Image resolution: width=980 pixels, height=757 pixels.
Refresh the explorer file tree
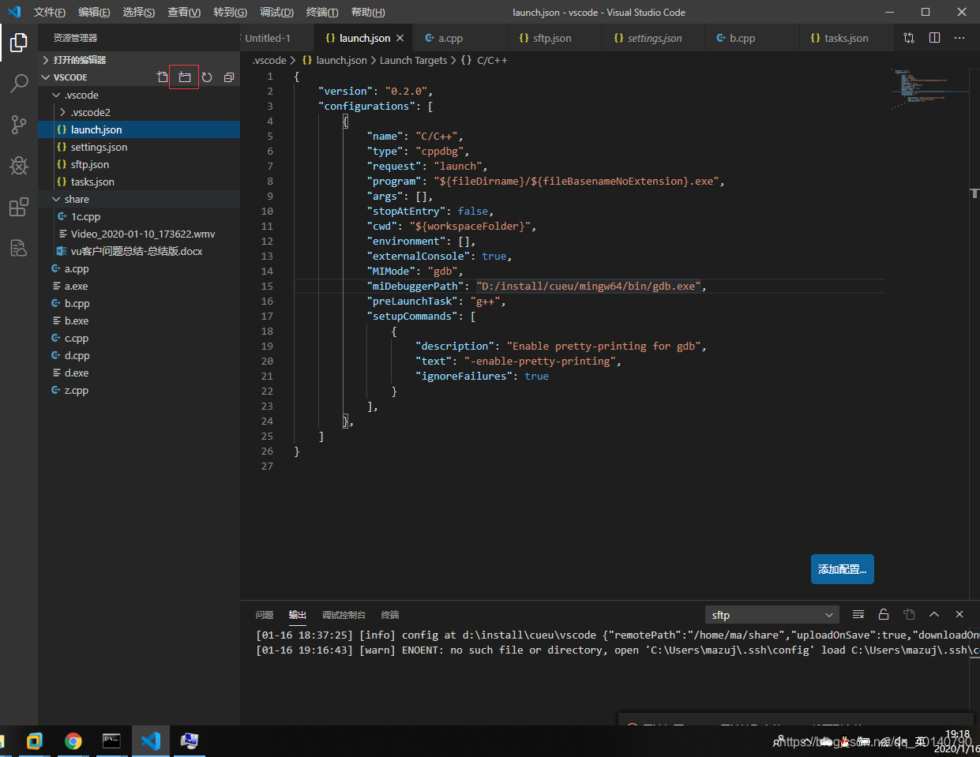coord(207,77)
